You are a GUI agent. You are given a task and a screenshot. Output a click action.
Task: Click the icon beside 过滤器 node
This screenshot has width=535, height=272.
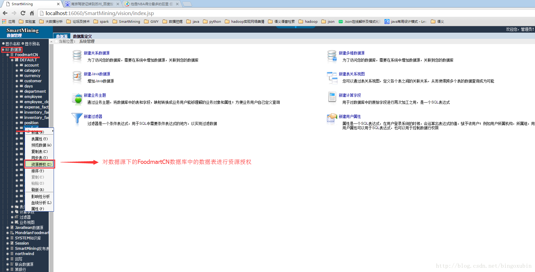point(17,217)
